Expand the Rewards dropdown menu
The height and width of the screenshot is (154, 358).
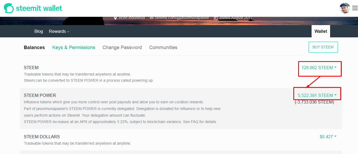pos(59,31)
